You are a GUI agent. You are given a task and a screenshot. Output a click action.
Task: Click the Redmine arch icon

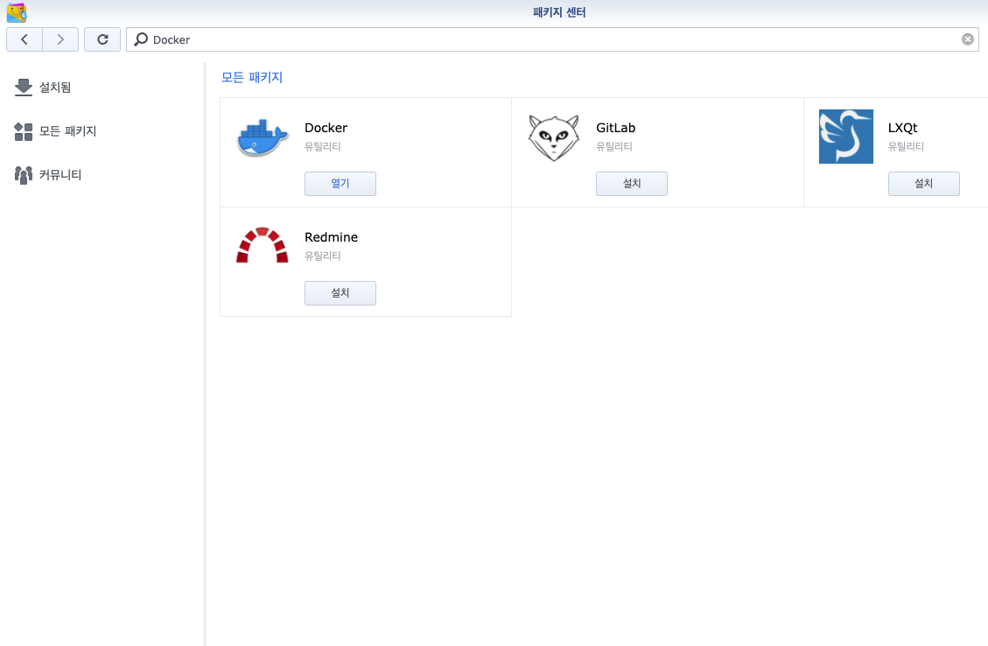263,245
